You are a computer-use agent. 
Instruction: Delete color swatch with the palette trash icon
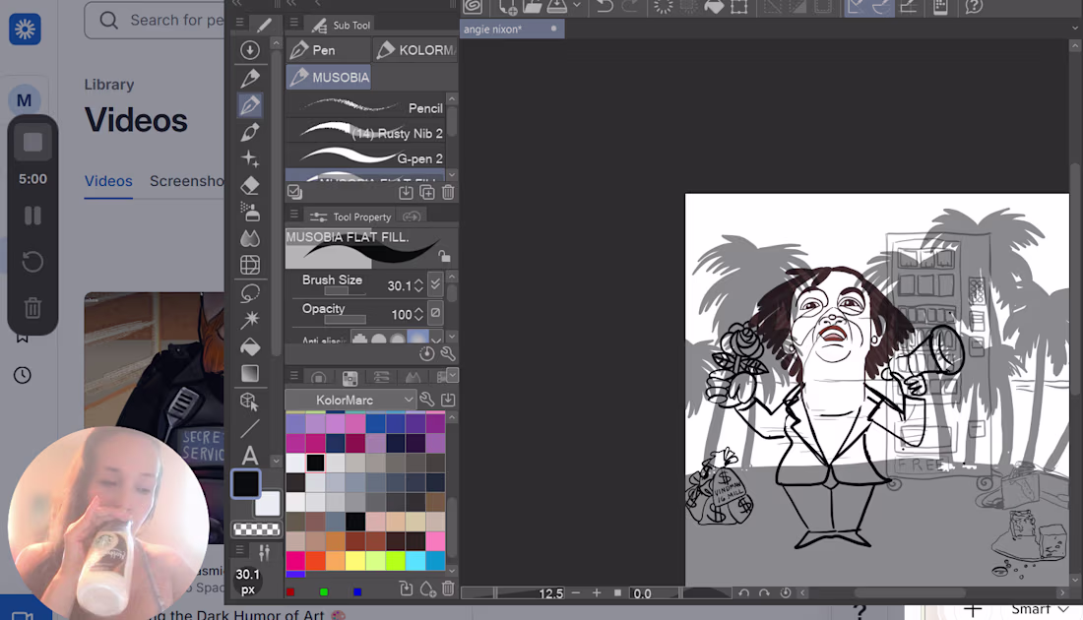(x=448, y=589)
